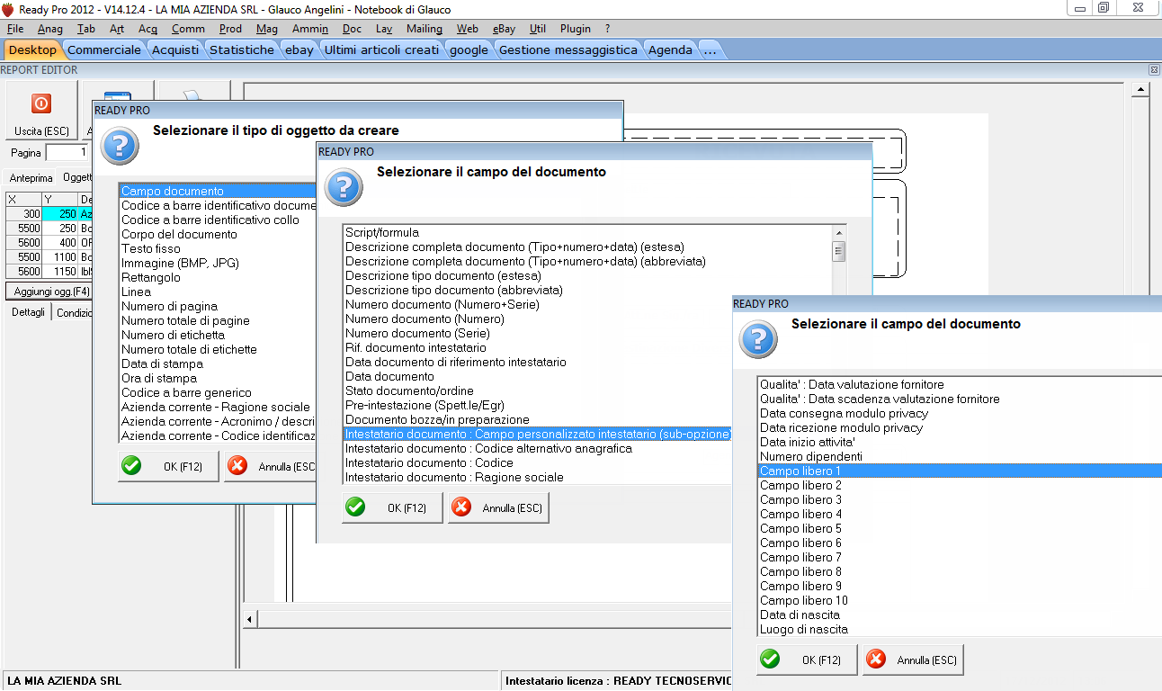Open the Anteprima tab in Report Editor

31,178
